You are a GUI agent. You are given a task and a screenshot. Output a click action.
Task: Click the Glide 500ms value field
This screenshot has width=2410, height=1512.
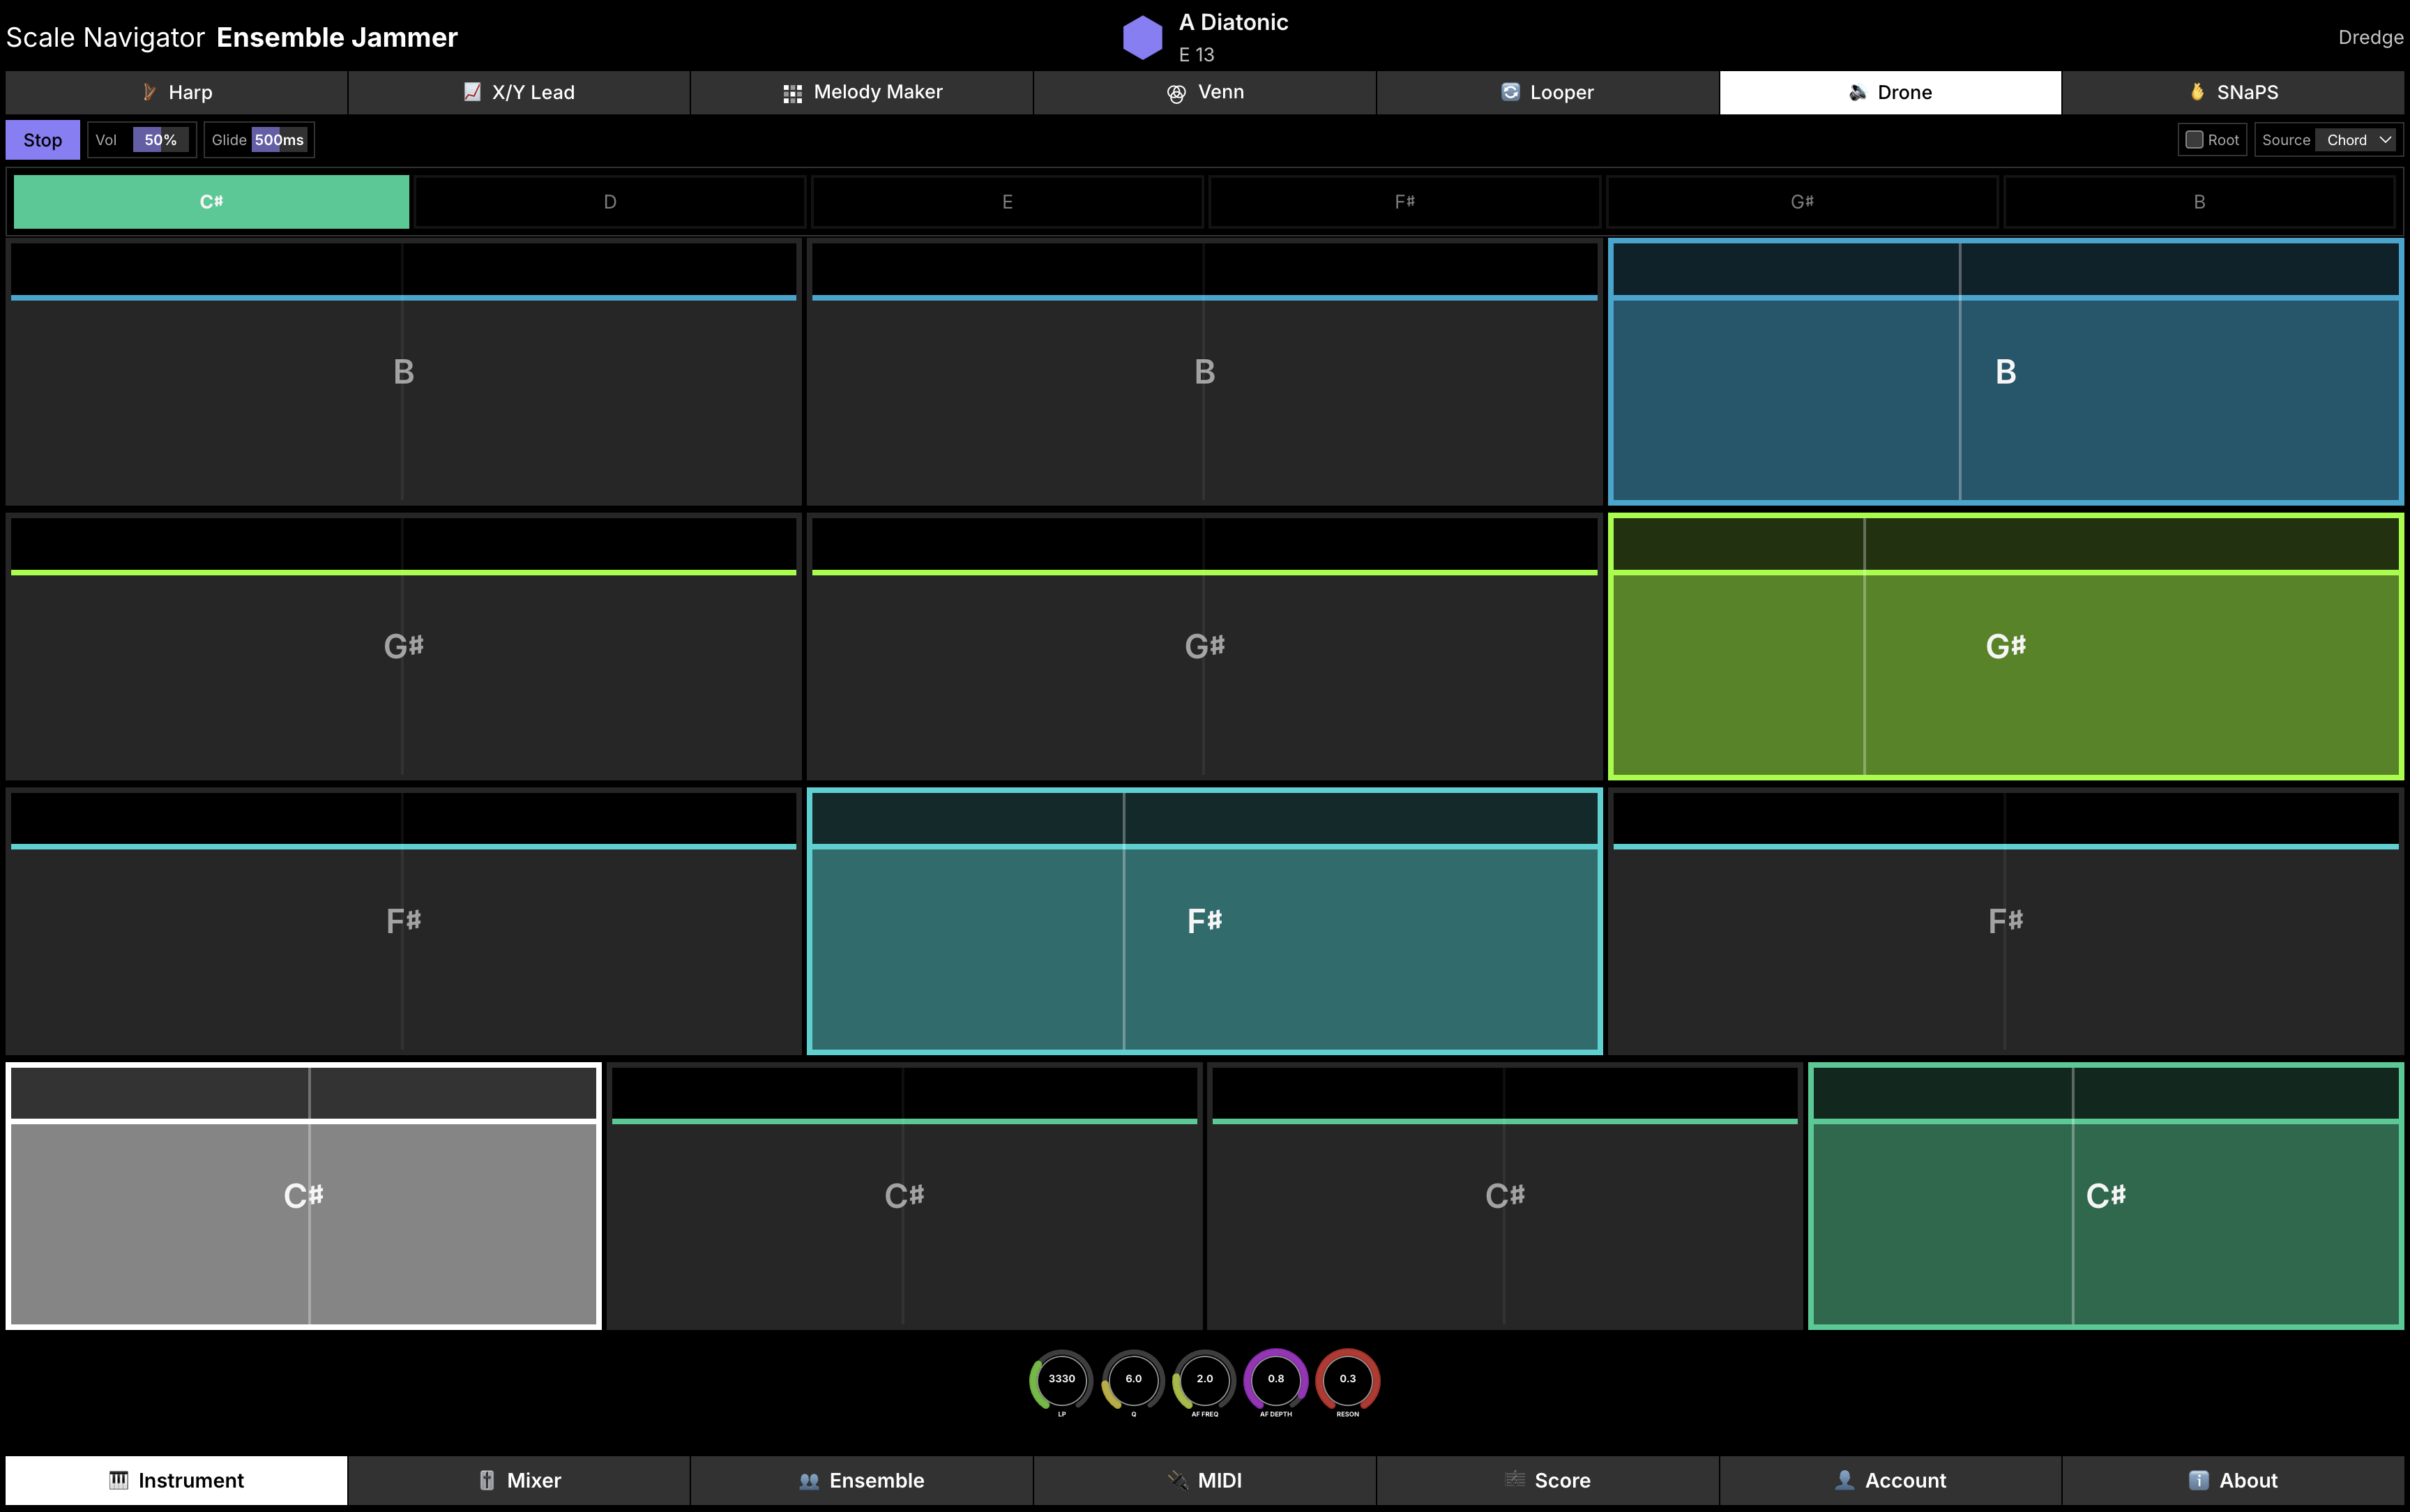[x=280, y=139]
